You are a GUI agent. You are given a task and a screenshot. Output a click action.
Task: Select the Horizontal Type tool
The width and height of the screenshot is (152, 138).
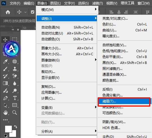15,98
